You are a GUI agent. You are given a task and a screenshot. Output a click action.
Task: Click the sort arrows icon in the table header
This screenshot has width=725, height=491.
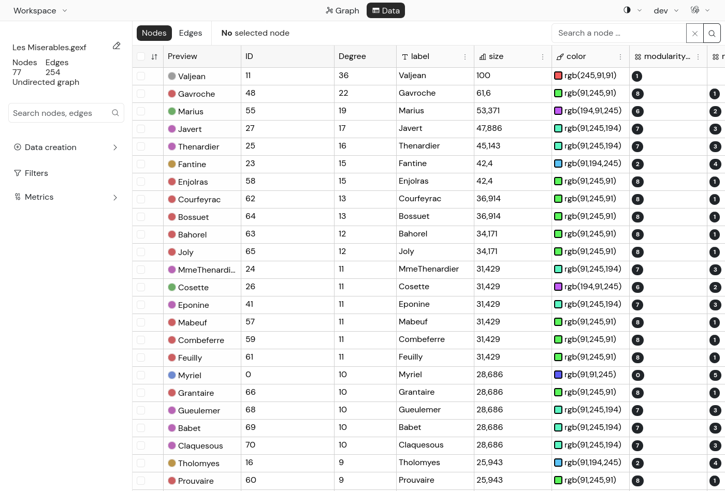(154, 57)
